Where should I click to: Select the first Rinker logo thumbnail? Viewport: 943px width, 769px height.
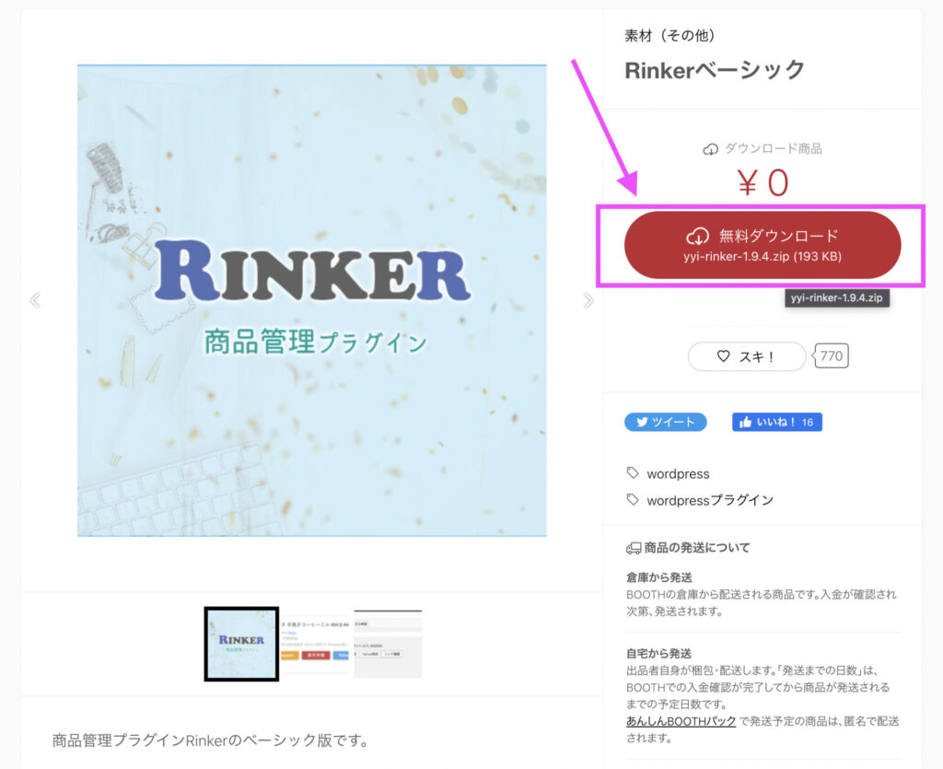tap(242, 644)
